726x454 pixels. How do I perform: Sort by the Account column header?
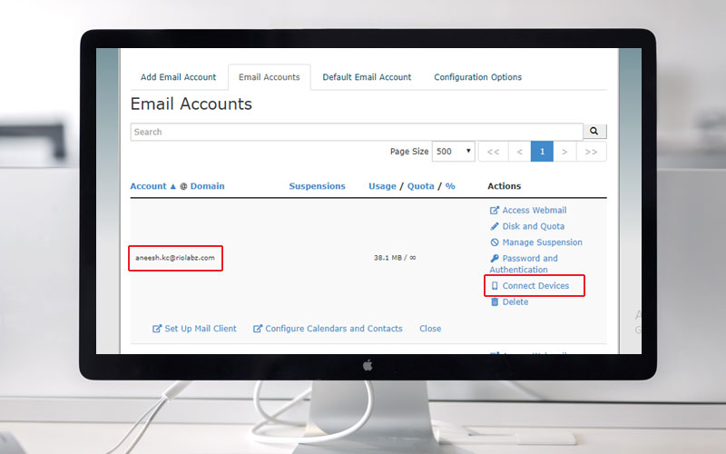tap(148, 186)
